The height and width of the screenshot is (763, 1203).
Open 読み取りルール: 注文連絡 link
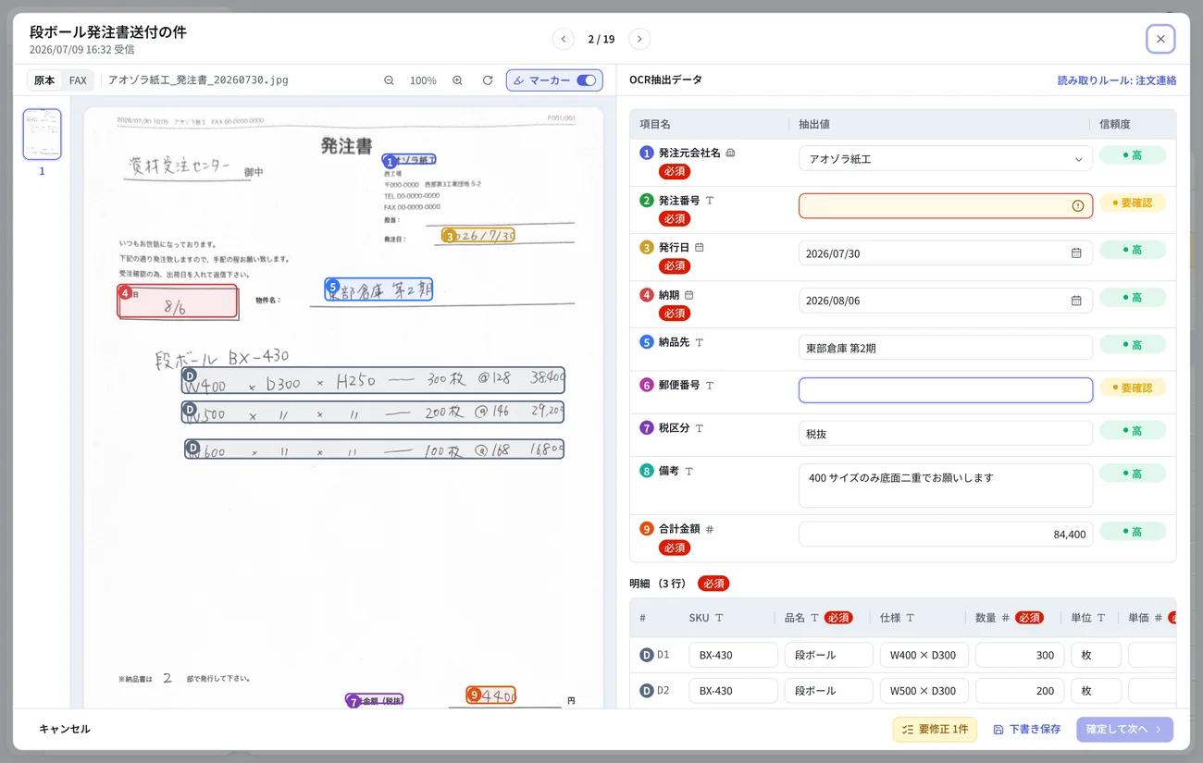pos(1117,80)
